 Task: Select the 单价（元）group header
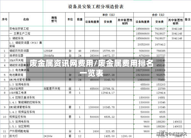point(109,15)
